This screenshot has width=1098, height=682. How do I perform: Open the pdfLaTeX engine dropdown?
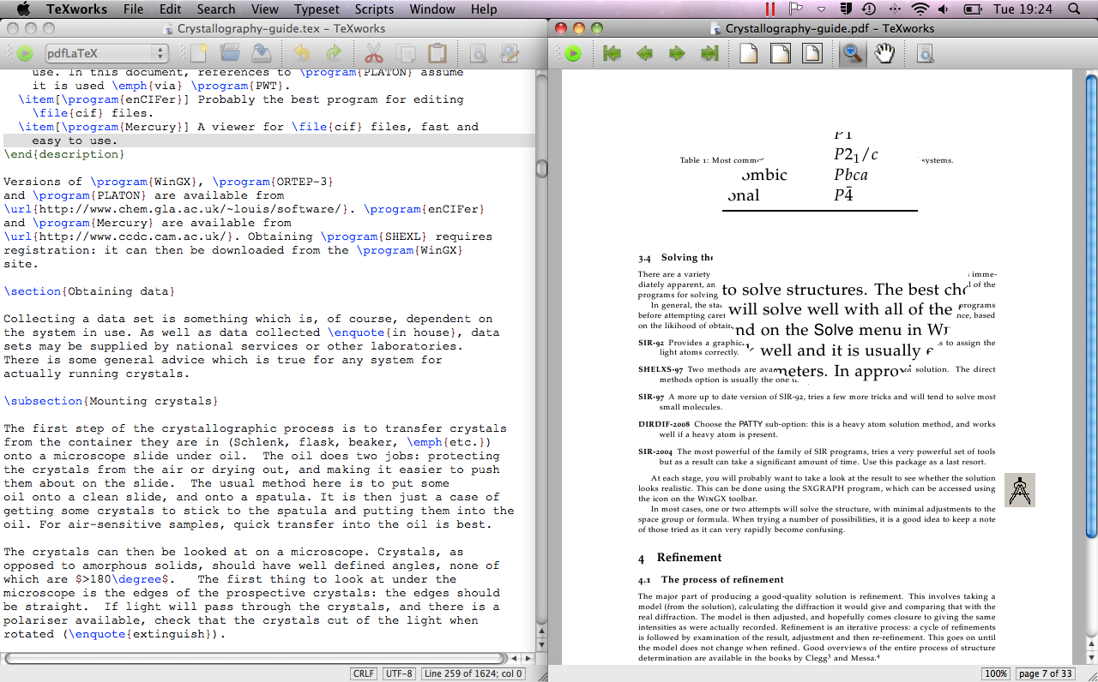pyautogui.click(x=106, y=54)
